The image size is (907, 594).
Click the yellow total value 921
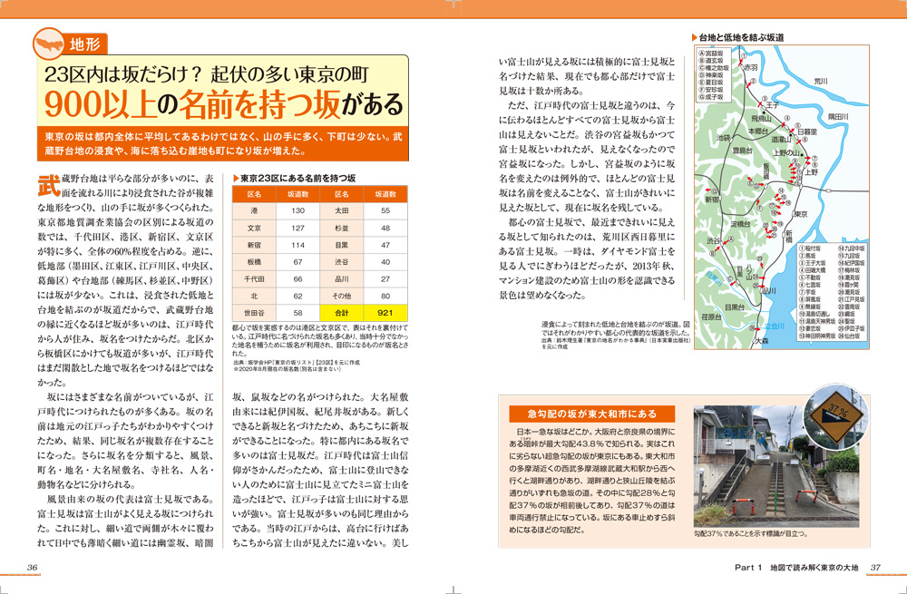pyautogui.click(x=385, y=313)
